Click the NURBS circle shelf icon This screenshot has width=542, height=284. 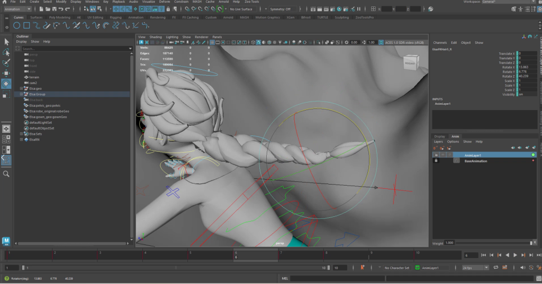tap(17, 25)
